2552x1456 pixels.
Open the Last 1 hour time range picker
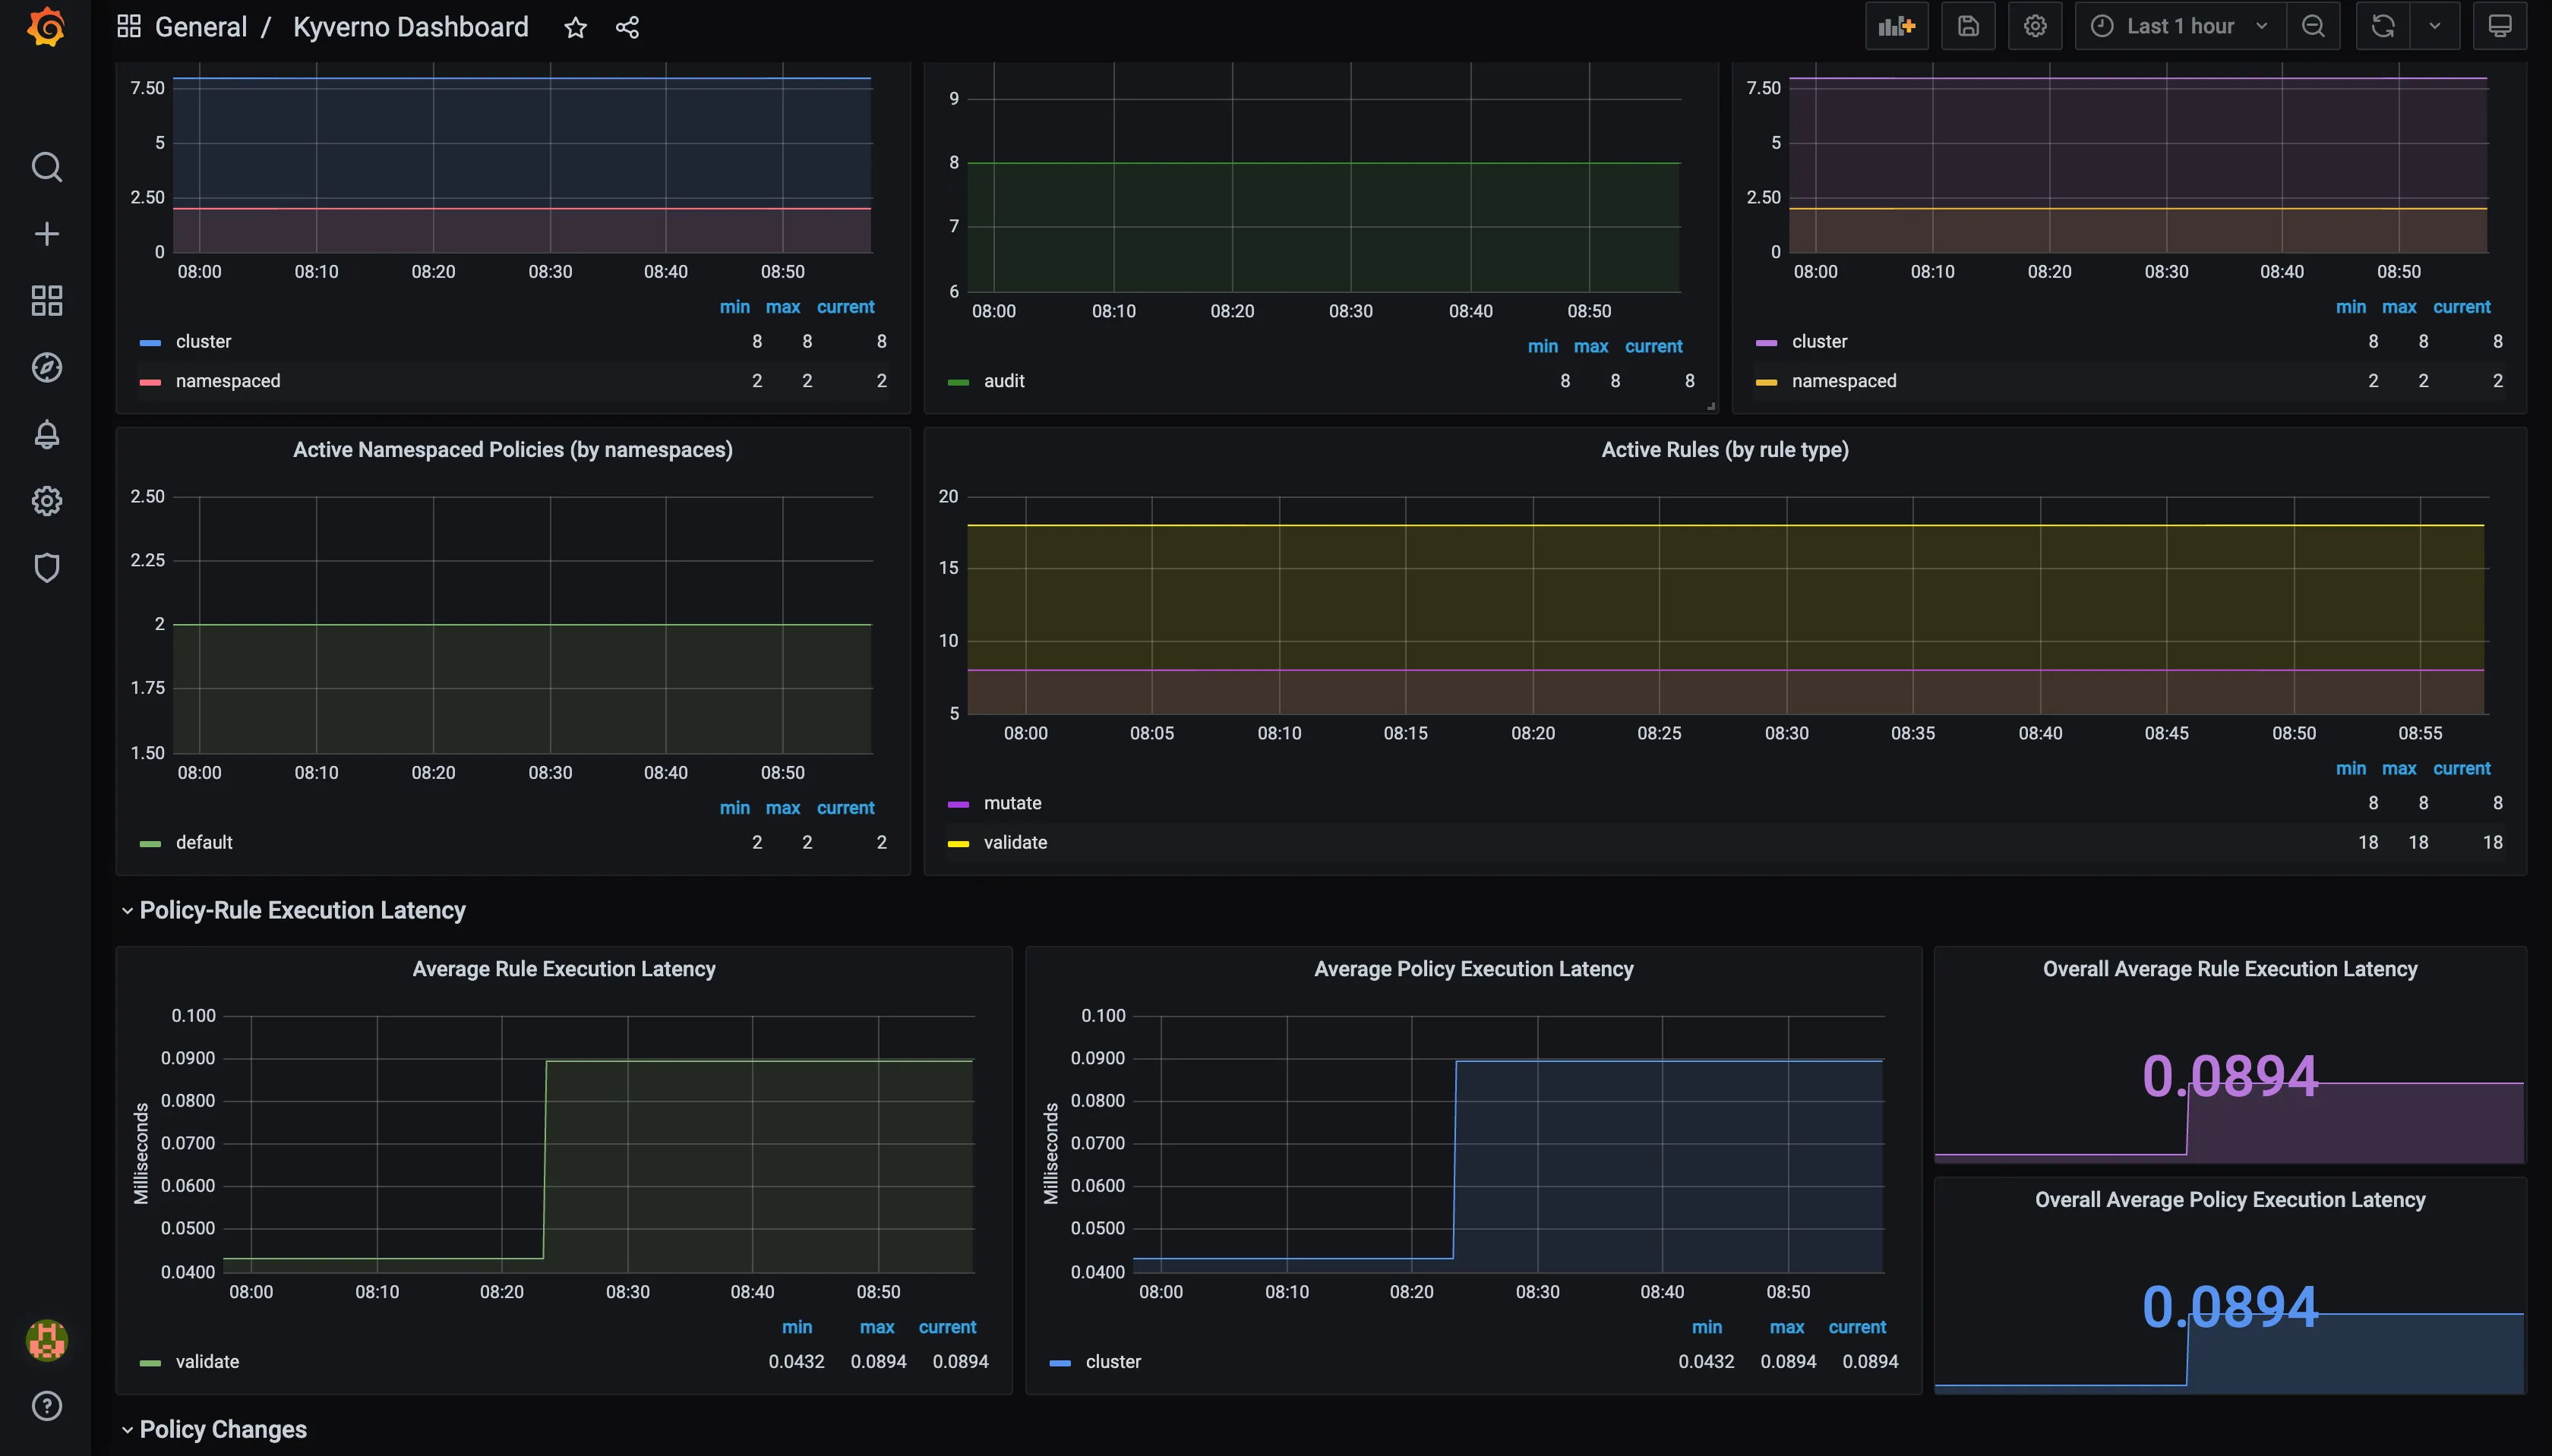[2178, 25]
